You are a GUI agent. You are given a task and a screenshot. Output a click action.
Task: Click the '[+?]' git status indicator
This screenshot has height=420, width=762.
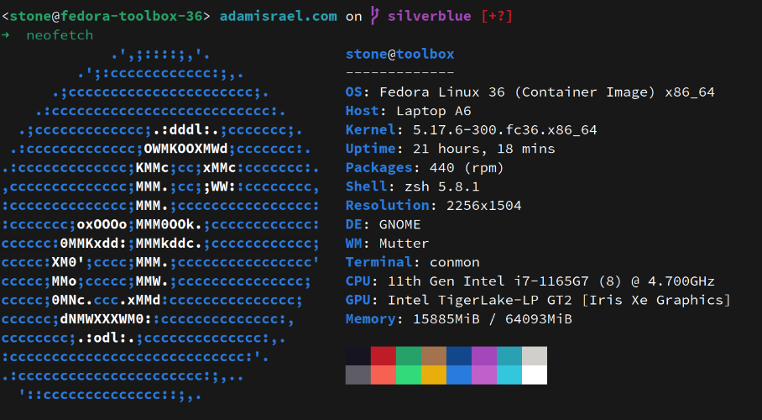coord(497,16)
